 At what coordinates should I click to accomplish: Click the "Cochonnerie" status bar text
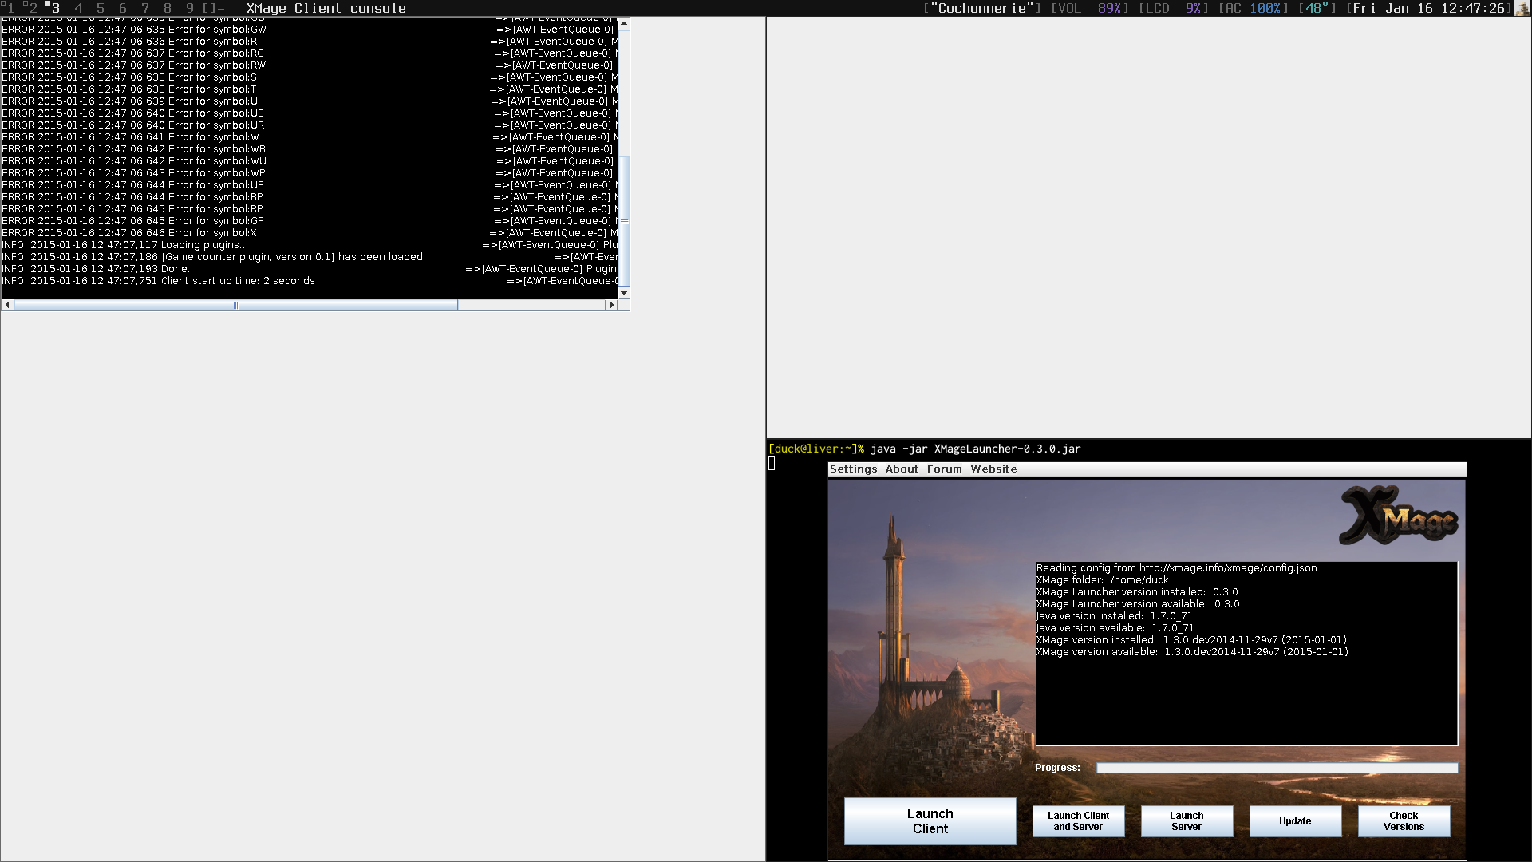pyautogui.click(x=982, y=8)
